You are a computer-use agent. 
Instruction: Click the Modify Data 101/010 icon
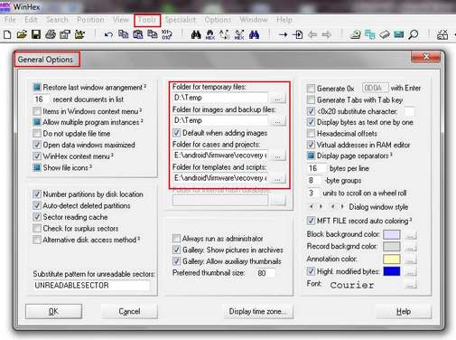[x=167, y=34]
